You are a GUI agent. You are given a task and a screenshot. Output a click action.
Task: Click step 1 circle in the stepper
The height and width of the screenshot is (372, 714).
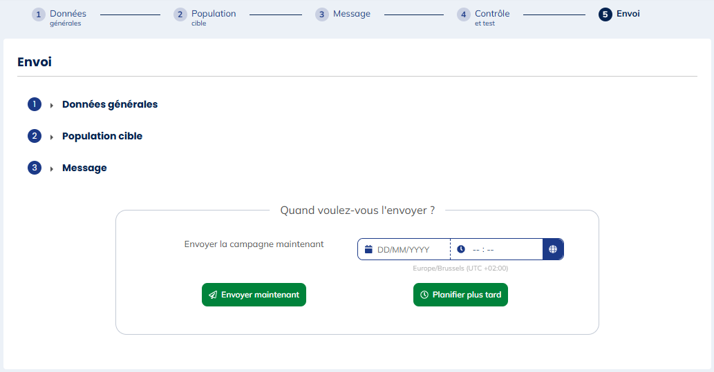[x=39, y=14]
